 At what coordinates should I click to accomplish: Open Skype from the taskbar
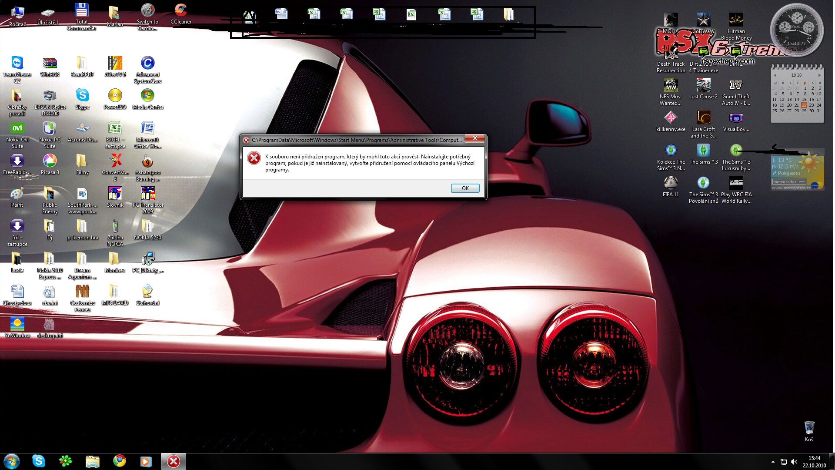pyautogui.click(x=39, y=461)
